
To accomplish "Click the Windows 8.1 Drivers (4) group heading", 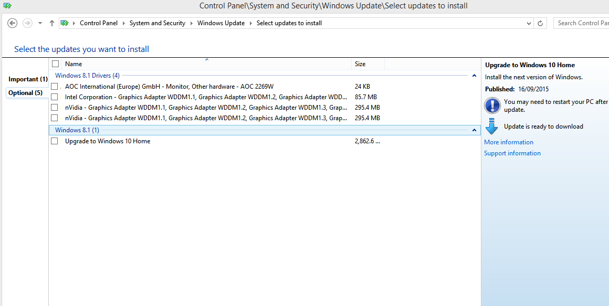I will (x=87, y=76).
